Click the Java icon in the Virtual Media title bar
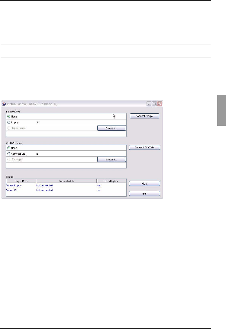The image size is (226, 329). pyautogui.click(x=4, y=104)
